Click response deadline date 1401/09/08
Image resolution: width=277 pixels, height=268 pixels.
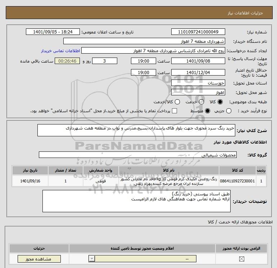198,61
